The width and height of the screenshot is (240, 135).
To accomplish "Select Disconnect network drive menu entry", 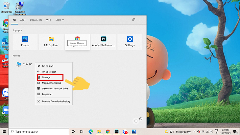I will point(54,89).
